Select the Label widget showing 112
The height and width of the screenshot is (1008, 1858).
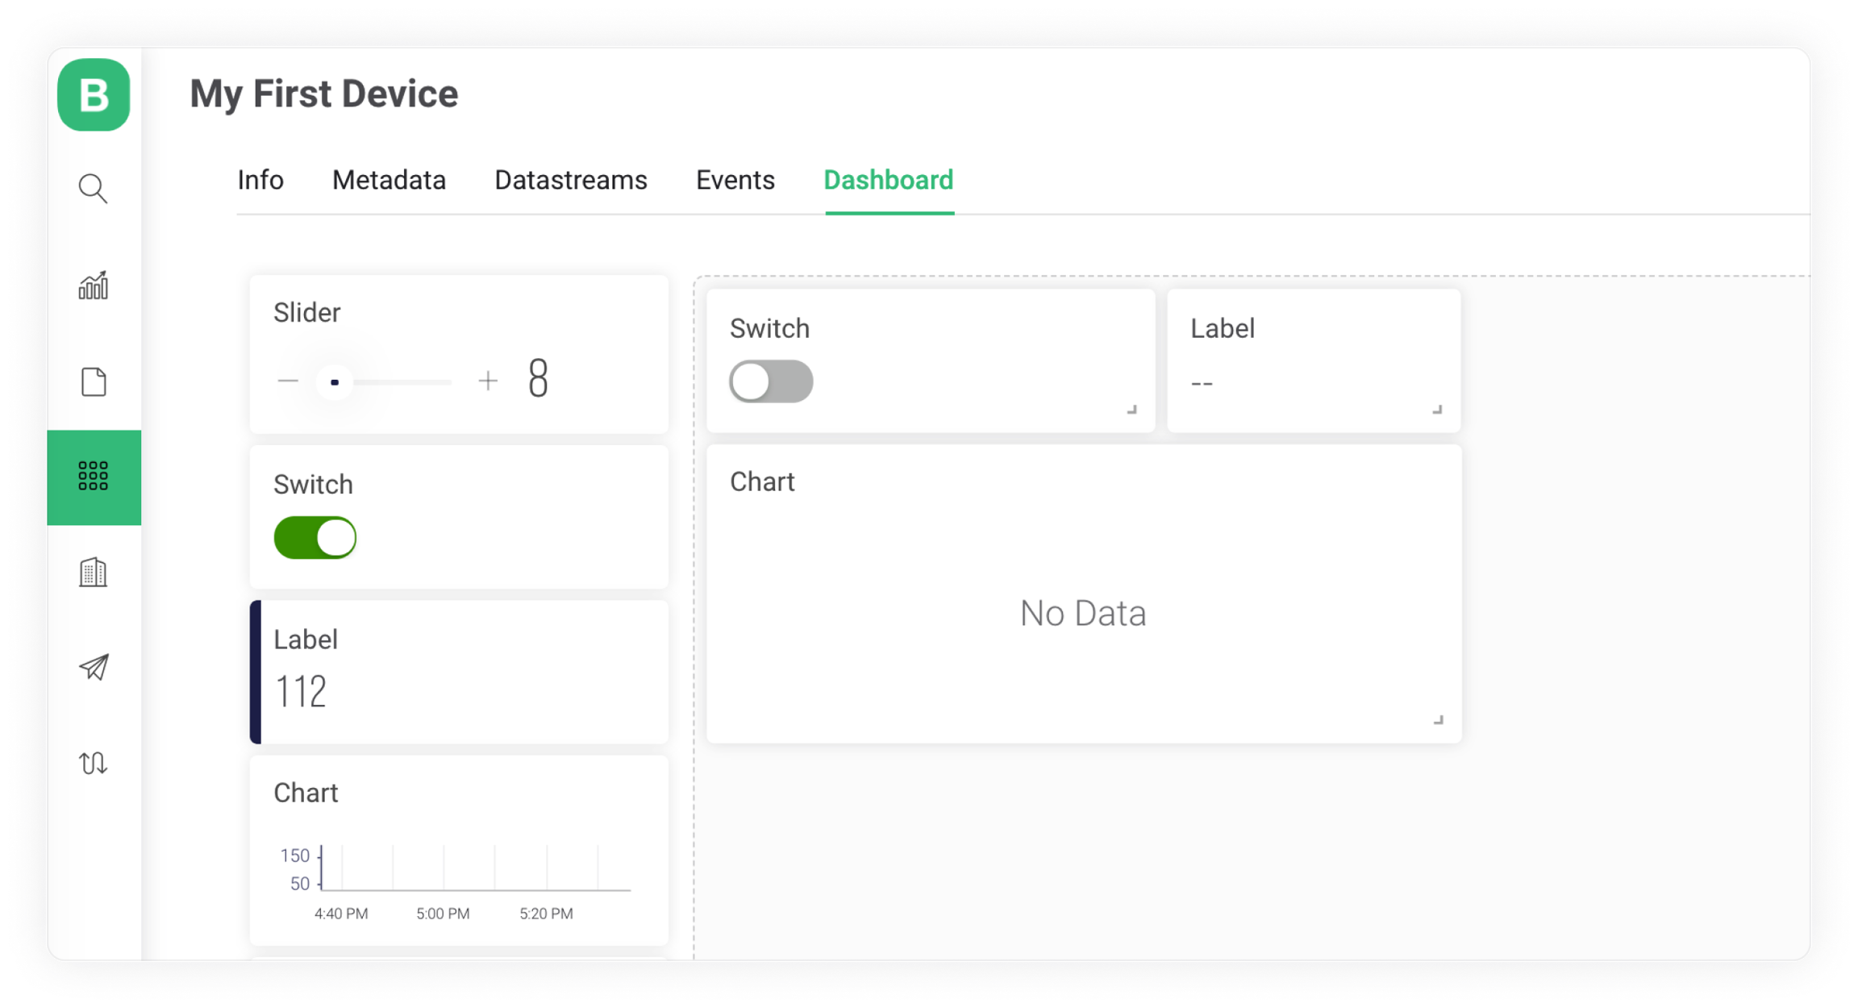(x=460, y=672)
